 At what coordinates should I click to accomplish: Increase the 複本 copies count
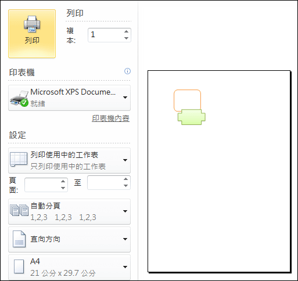[x=127, y=31]
